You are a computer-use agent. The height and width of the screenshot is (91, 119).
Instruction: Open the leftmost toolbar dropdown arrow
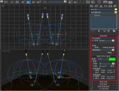click(2, 1)
